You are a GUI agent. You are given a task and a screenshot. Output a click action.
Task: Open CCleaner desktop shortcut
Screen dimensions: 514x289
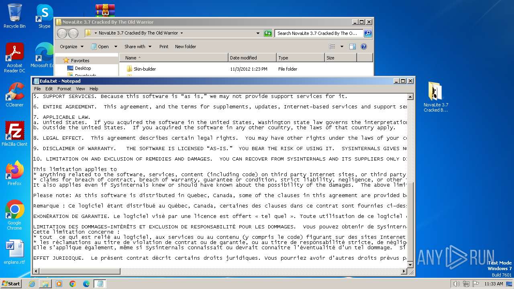14,95
